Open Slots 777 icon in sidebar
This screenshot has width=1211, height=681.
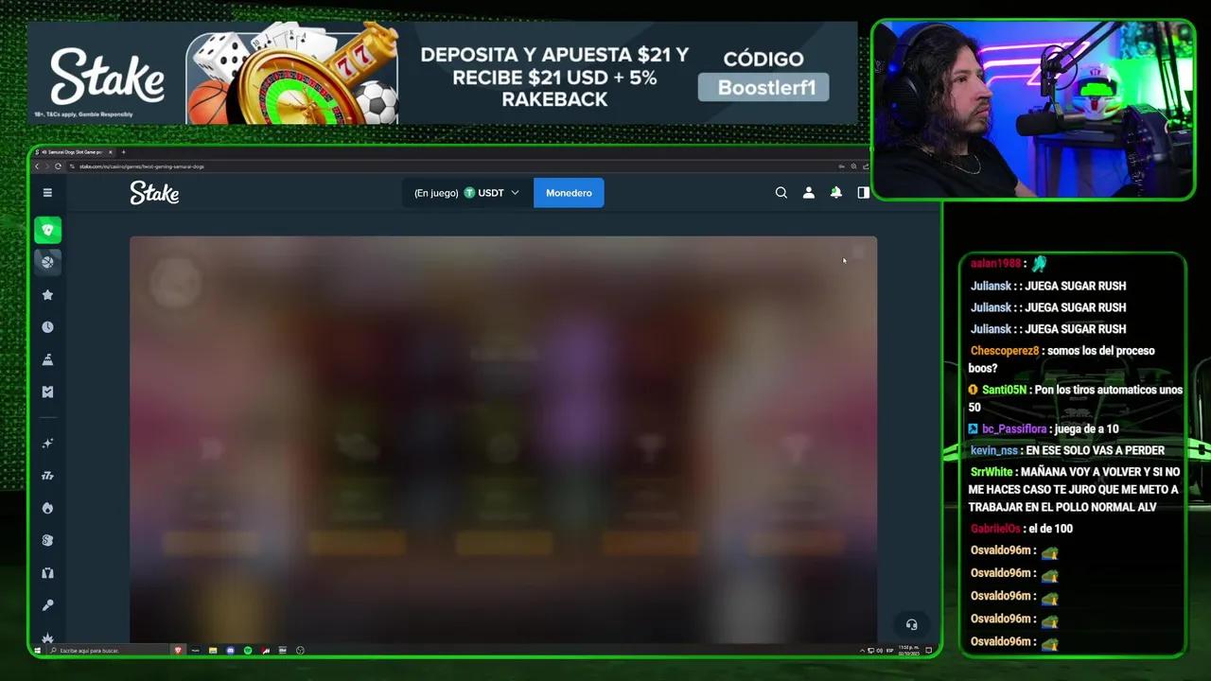47,476
